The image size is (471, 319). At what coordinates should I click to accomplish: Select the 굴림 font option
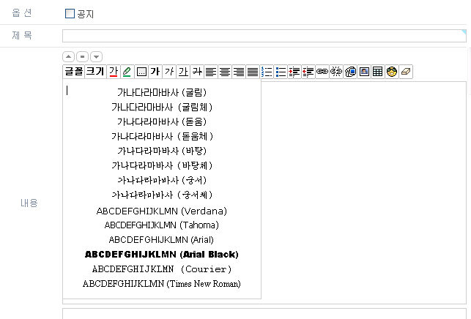coord(162,92)
